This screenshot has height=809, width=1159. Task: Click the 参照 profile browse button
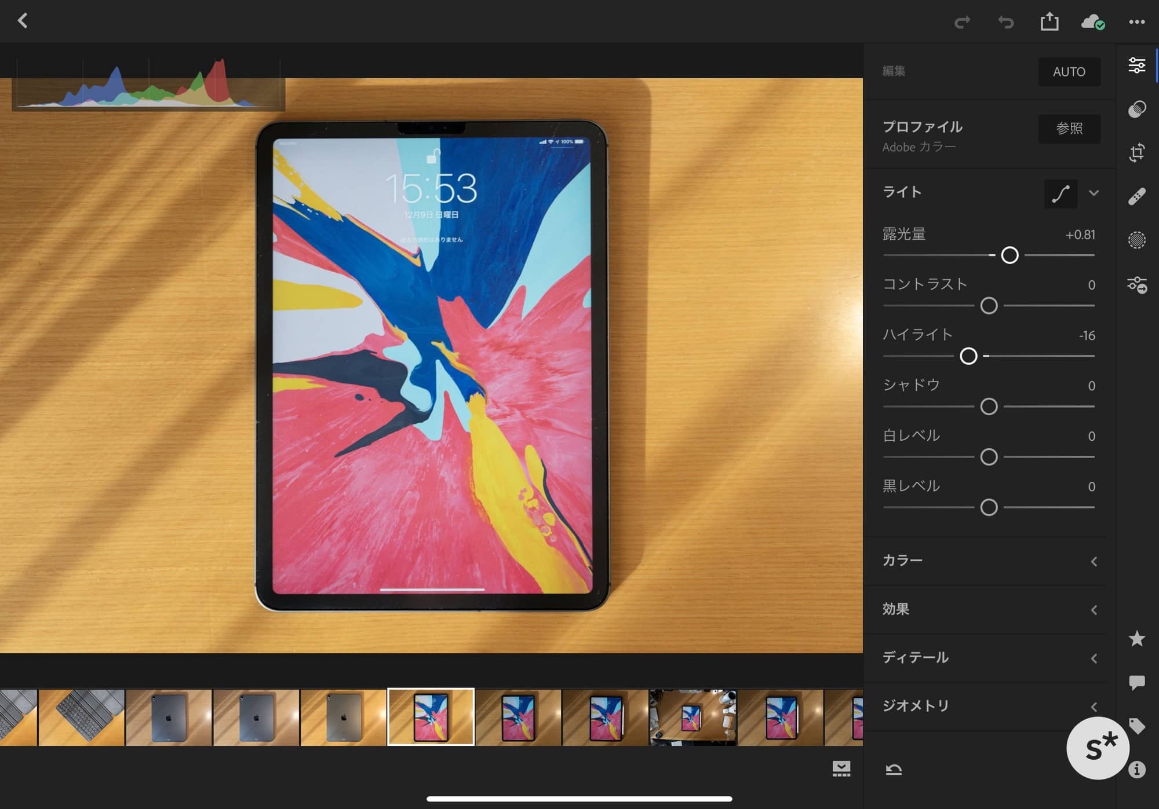(x=1069, y=129)
